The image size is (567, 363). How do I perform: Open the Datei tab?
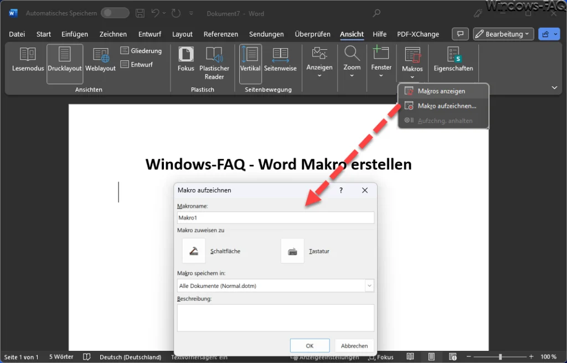pyautogui.click(x=17, y=34)
